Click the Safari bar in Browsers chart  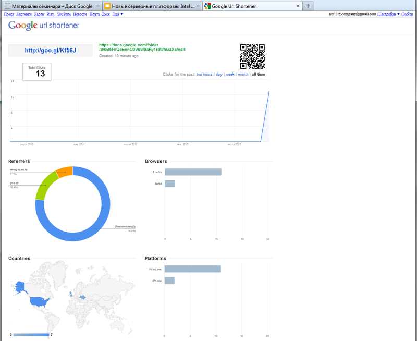click(x=170, y=184)
